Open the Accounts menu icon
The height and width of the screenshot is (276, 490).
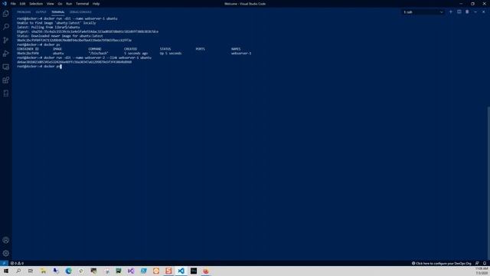click(x=5, y=240)
